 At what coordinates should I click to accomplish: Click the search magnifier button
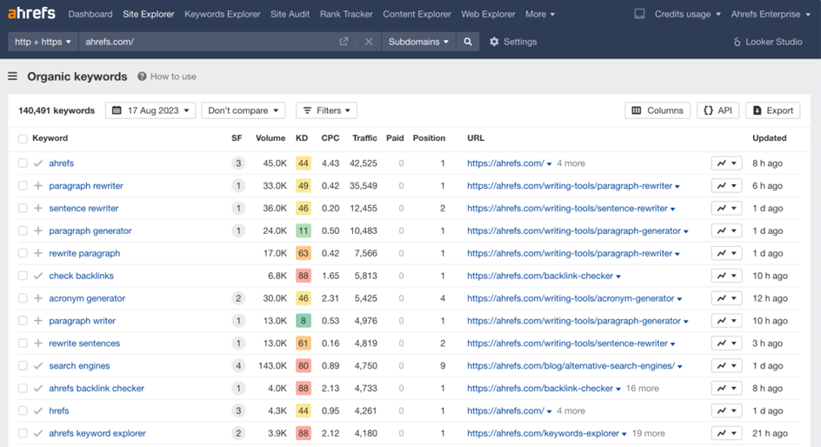(x=468, y=42)
